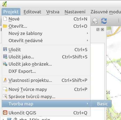Viewport: 121px width, 120px height.
Task: Click the Ukončit QGIS red power icon
Action: (x=5, y=113)
